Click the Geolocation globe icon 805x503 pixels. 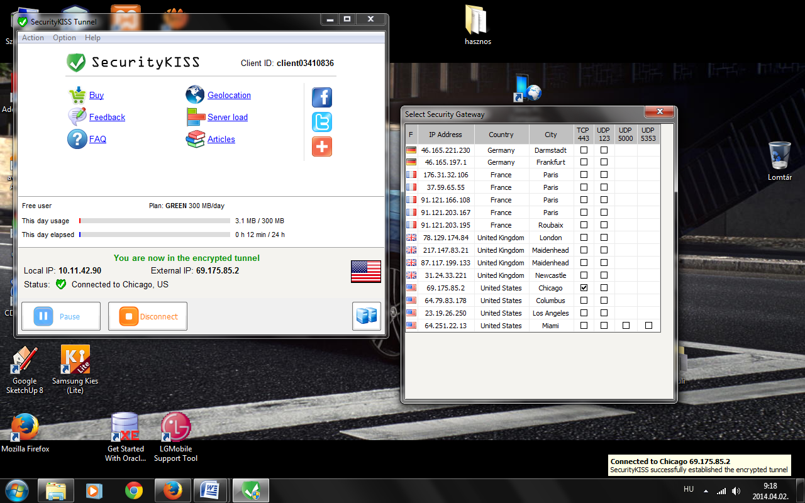coord(195,95)
